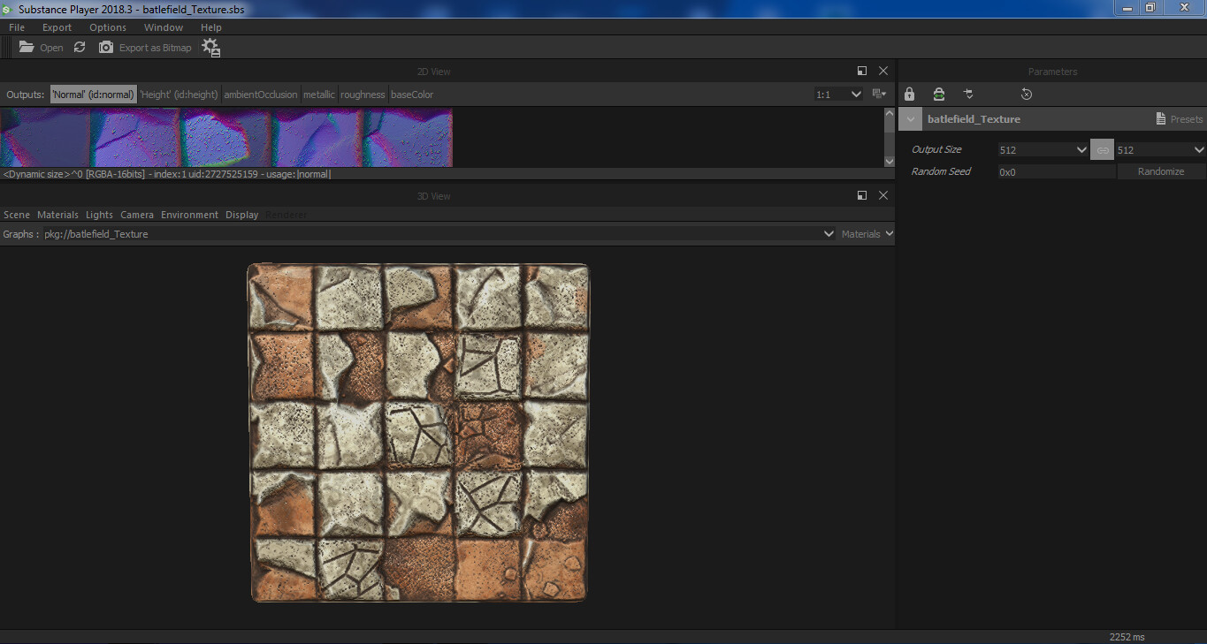Toggle the 2D View float panel icon

coord(862,71)
